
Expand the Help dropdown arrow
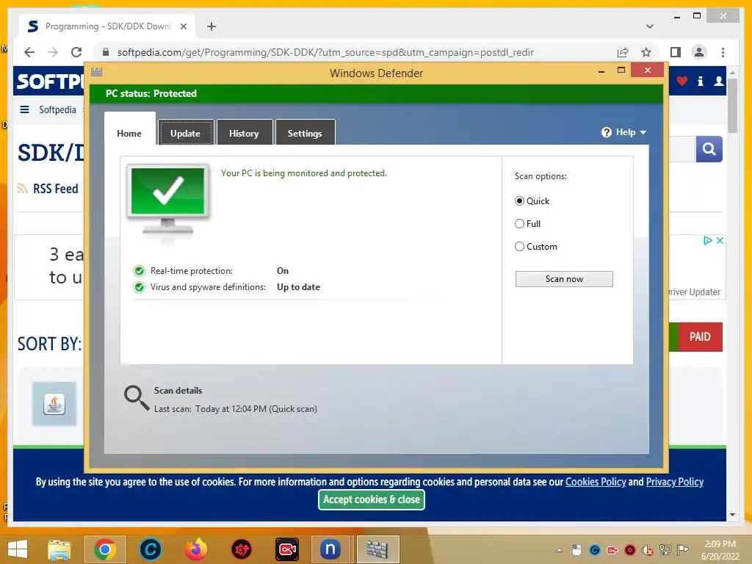click(x=643, y=132)
